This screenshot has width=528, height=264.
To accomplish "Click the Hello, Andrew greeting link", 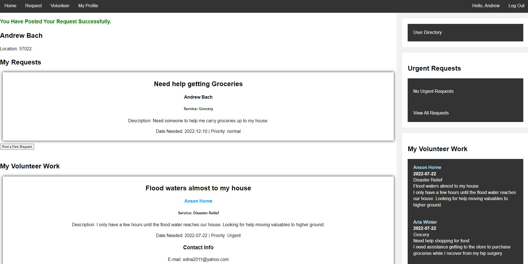I will point(485,6).
